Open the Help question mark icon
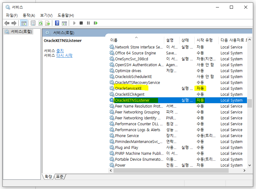Viewport: 256px width, 189px height. point(57,23)
